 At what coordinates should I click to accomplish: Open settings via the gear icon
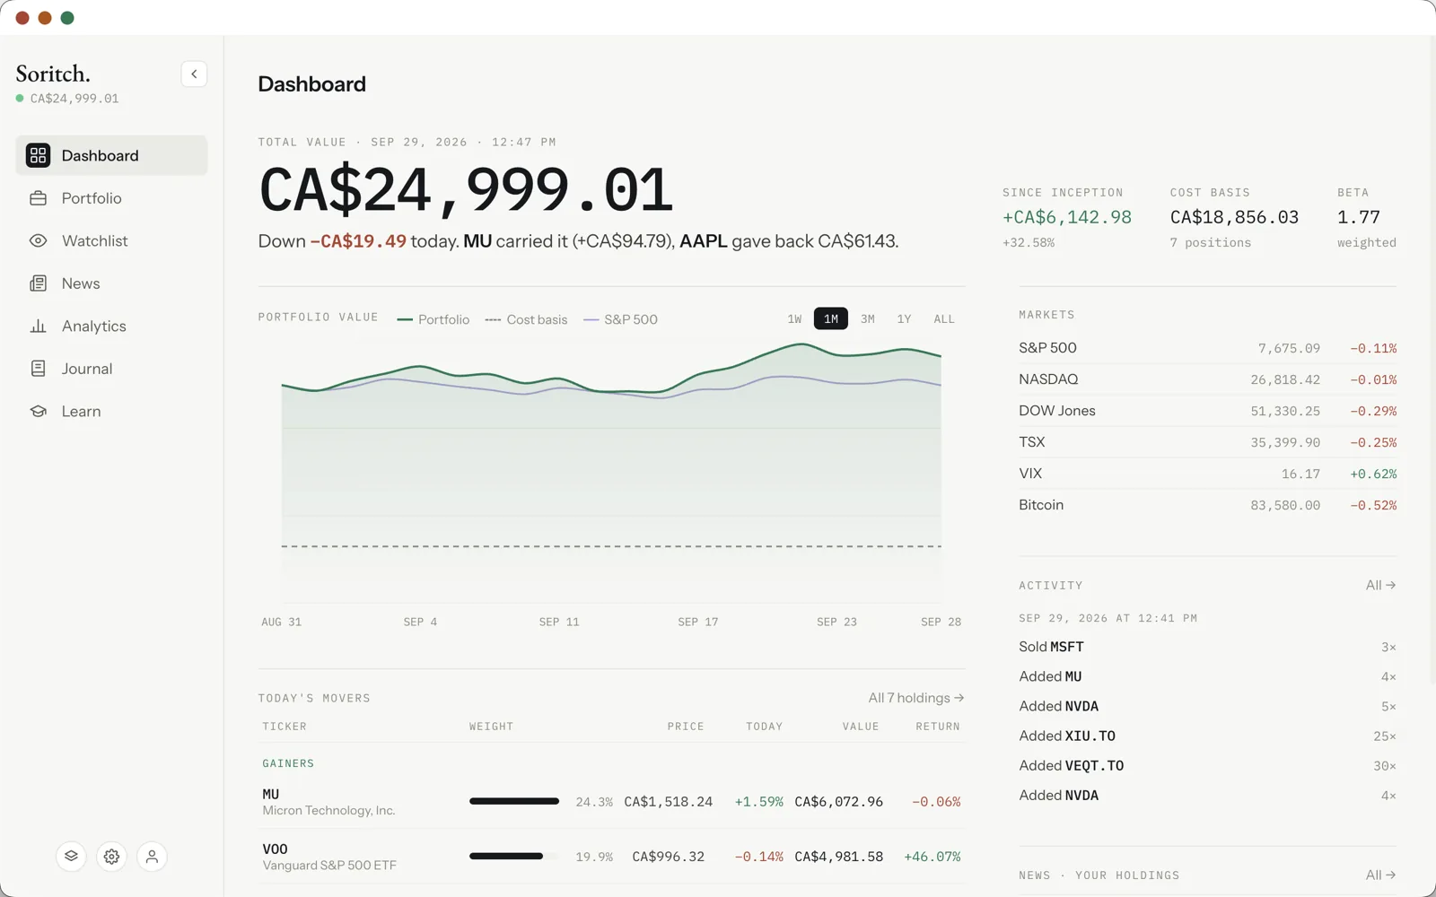click(x=111, y=857)
